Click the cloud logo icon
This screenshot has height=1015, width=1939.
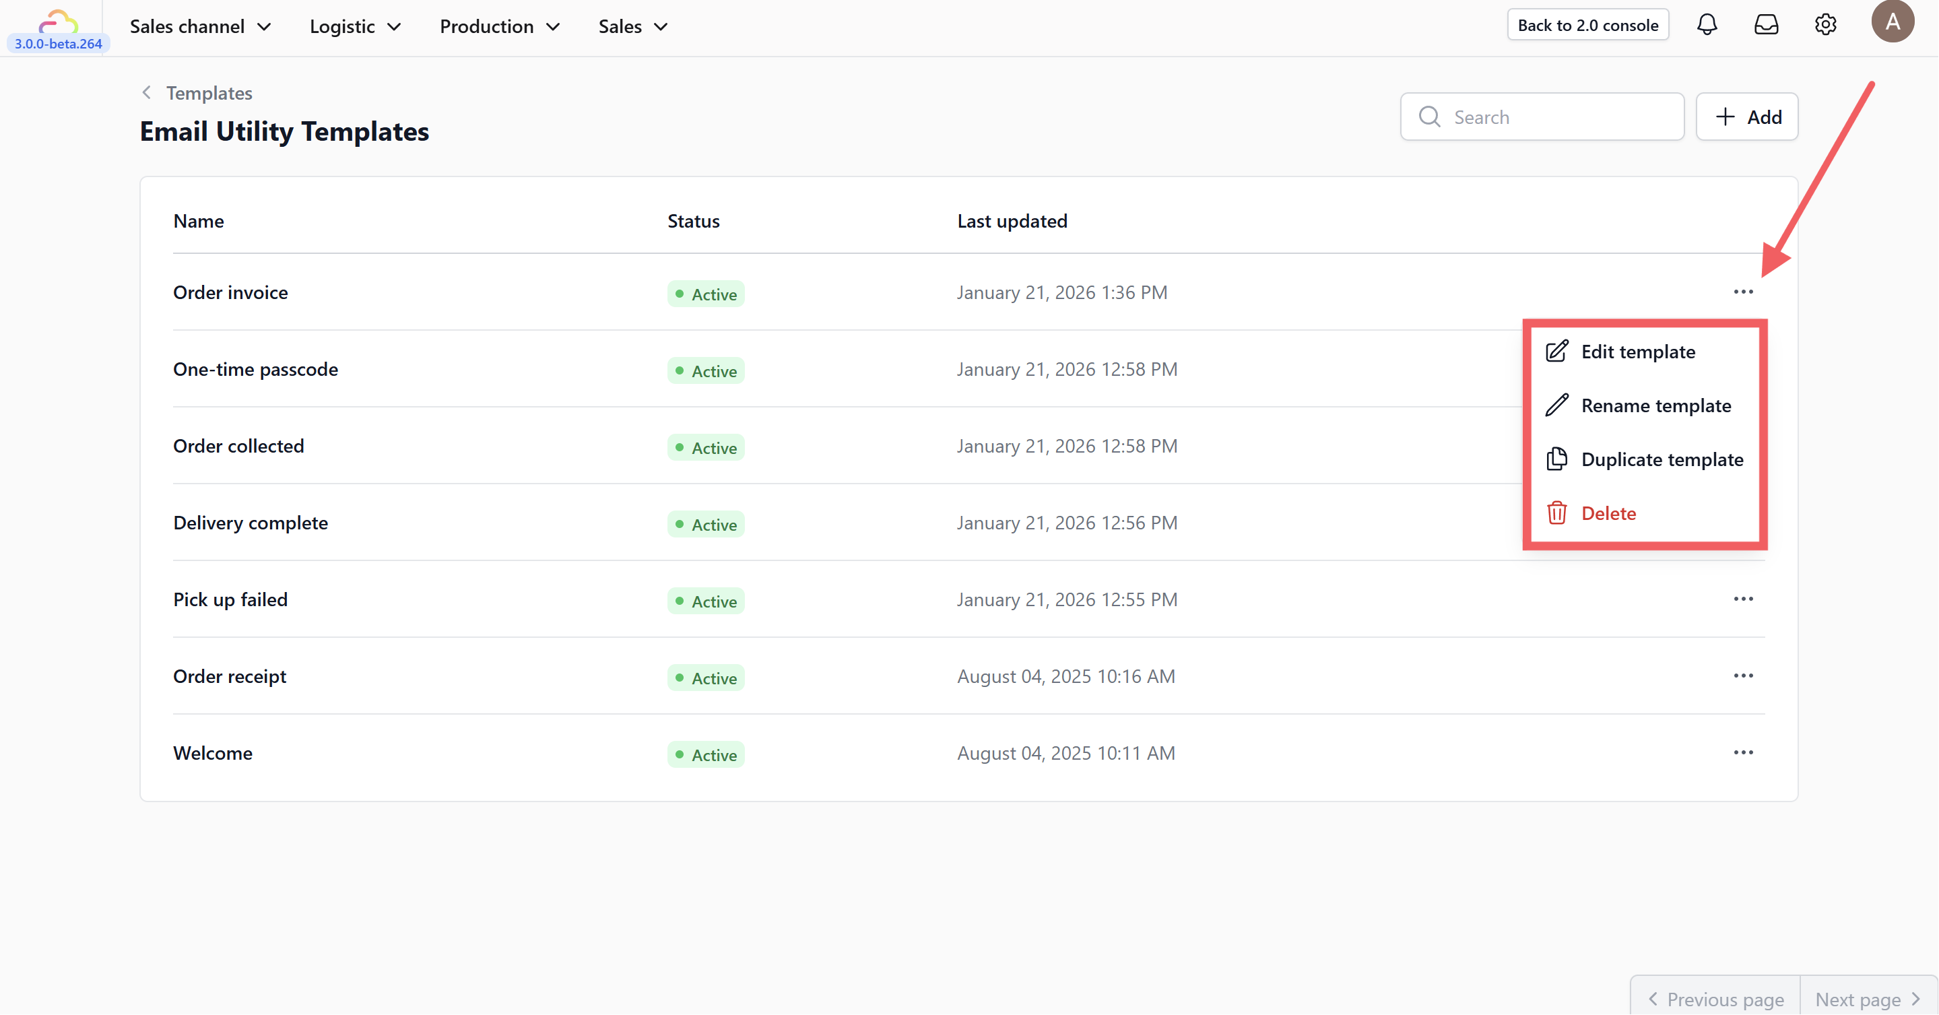click(58, 21)
